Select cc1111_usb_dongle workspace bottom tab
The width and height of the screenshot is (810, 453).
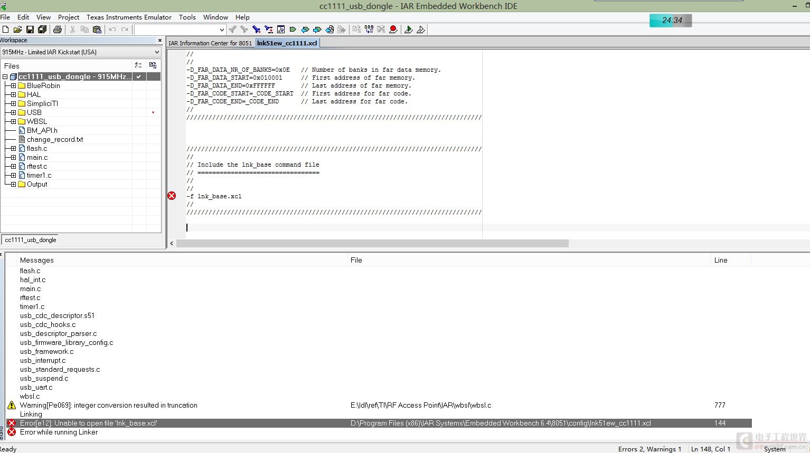31,240
